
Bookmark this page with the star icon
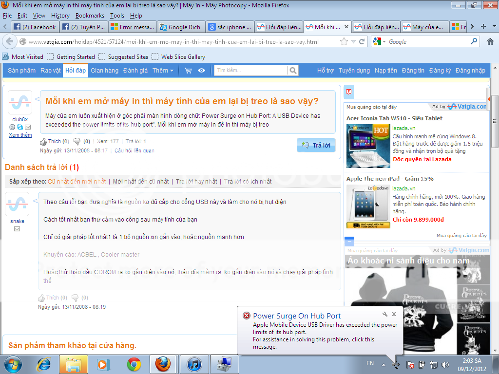(x=344, y=42)
